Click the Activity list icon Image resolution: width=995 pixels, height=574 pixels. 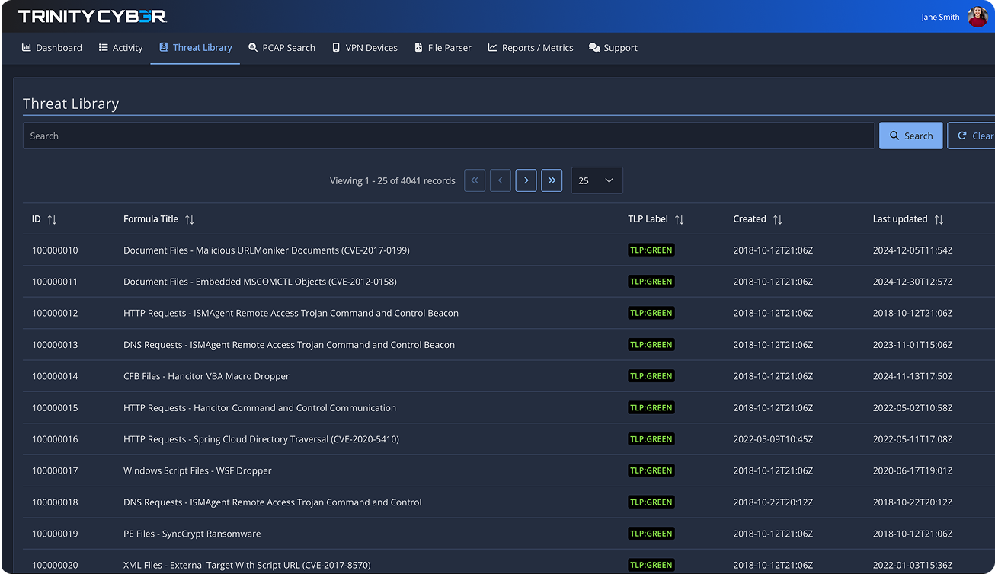pyautogui.click(x=104, y=47)
